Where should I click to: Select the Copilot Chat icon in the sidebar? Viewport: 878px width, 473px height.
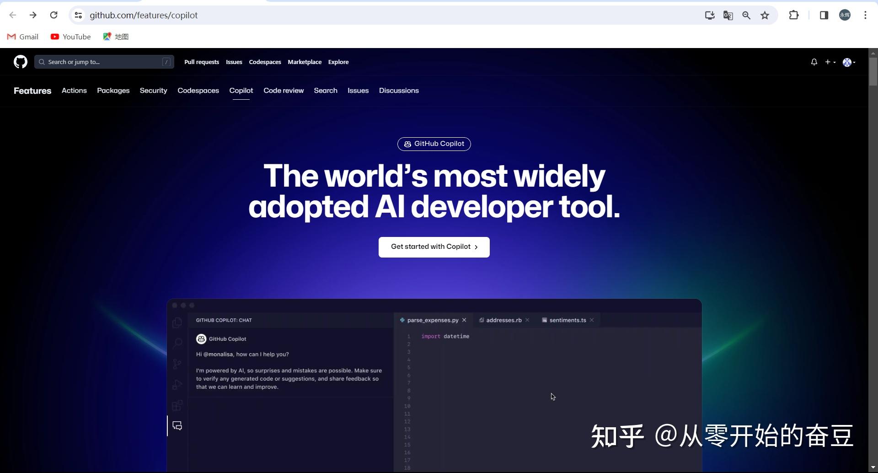coord(177,425)
